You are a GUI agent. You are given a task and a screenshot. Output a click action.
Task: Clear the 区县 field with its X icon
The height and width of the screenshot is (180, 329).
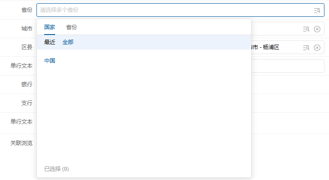tap(317, 48)
